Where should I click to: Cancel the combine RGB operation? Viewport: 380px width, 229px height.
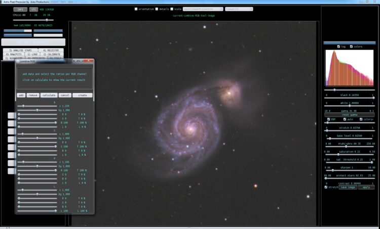[x=65, y=95]
